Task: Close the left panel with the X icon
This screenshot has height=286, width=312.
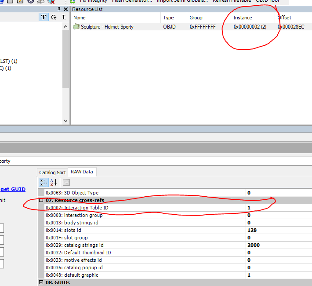Action: [66, 9]
